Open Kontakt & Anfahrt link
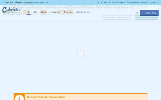 [149, 2]
